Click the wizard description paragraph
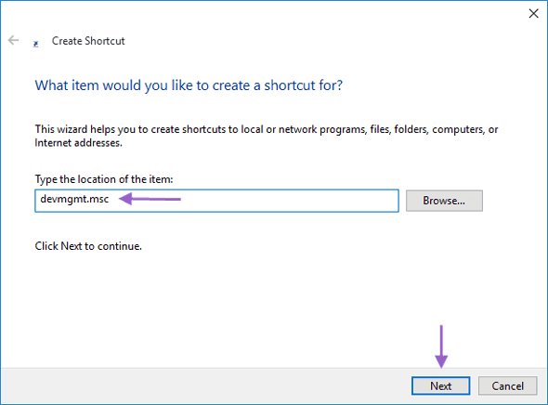 click(267, 136)
